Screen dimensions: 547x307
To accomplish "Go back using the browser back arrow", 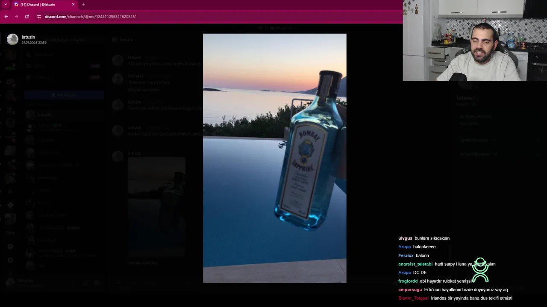I will 6,17.
